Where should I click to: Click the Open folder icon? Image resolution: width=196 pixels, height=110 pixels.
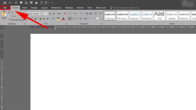point(36,3)
